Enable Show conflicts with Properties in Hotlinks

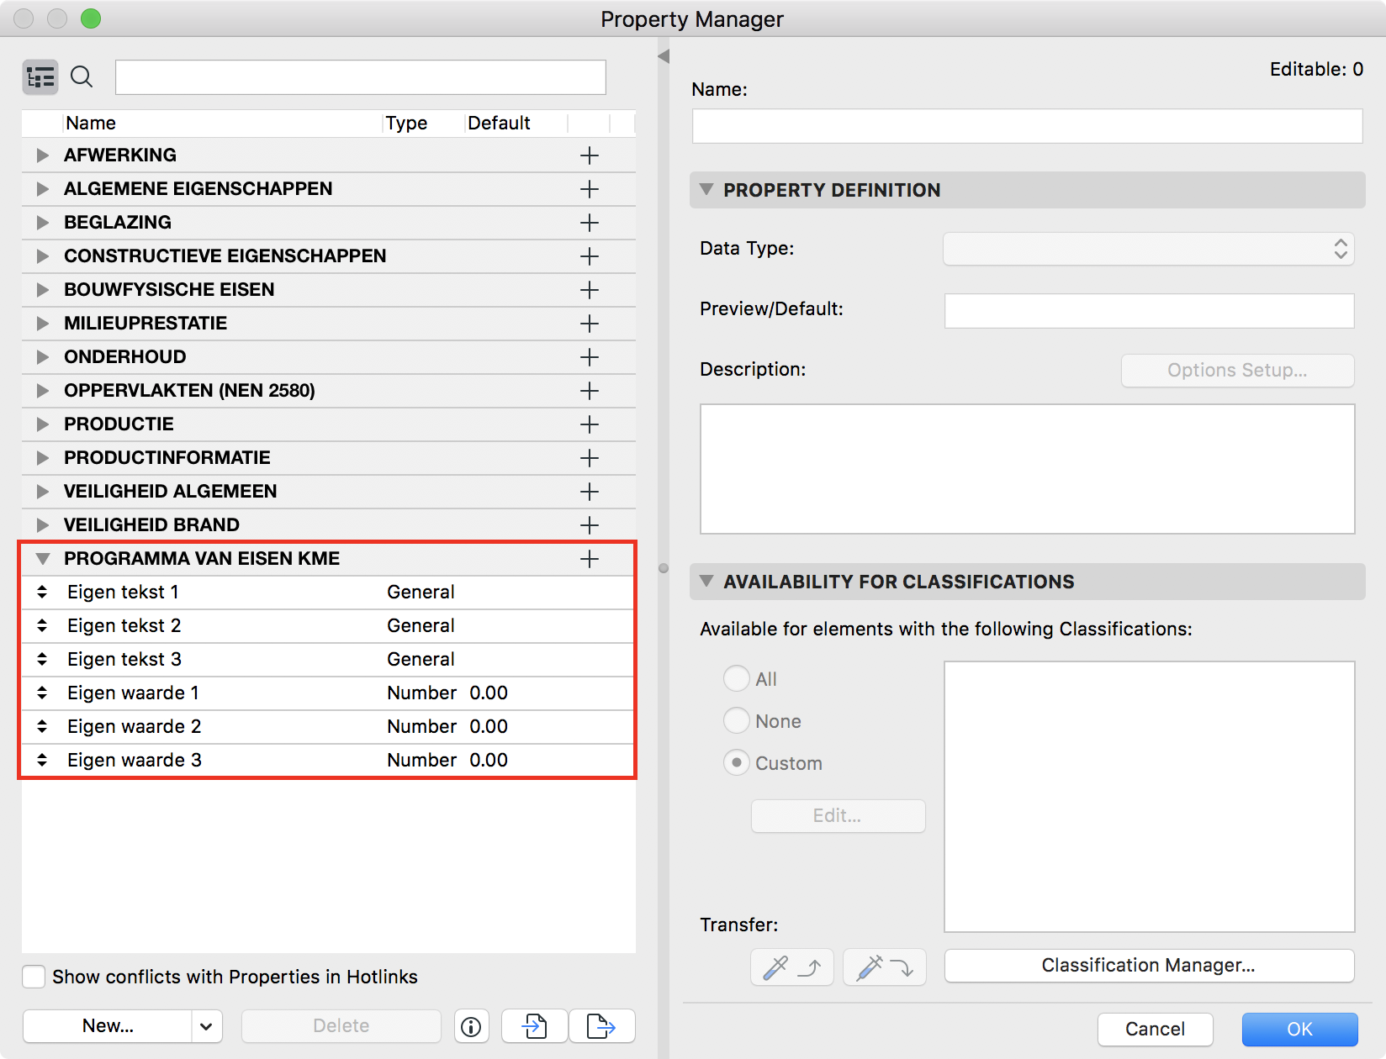click(x=34, y=977)
